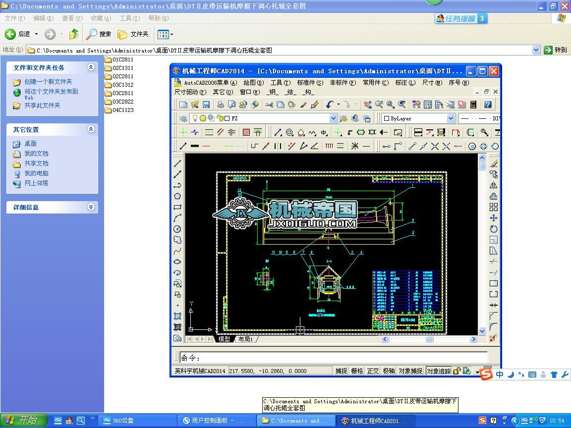Click 创建一个新文件夹 link
571x428 pixels.
(x=49, y=82)
